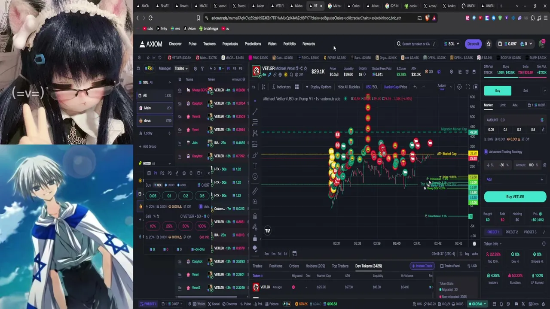Select the trend line drawing tool
550x309 pixels.
(x=255, y=112)
